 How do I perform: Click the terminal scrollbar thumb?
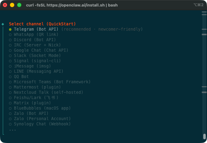coord(204,136)
